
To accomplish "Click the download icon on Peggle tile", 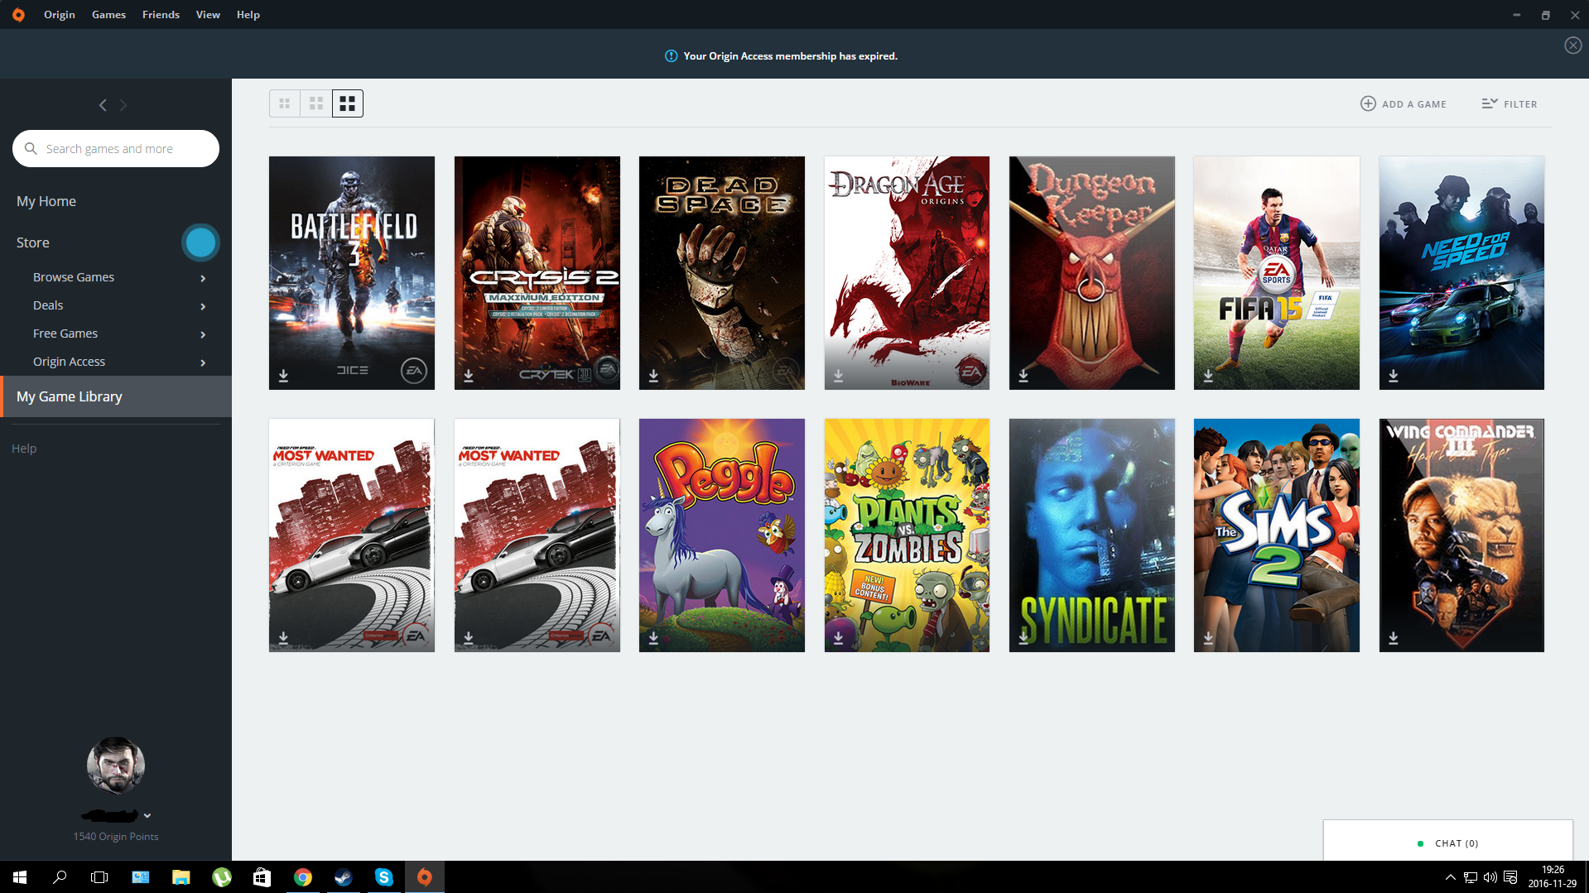I will pyautogui.click(x=653, y=638).
